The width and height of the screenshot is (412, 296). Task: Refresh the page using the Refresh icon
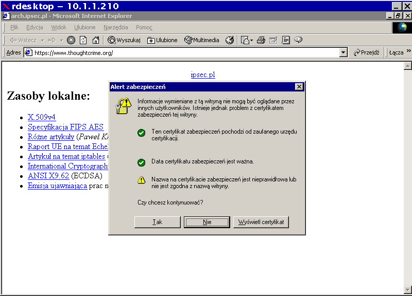pos(83,40)
